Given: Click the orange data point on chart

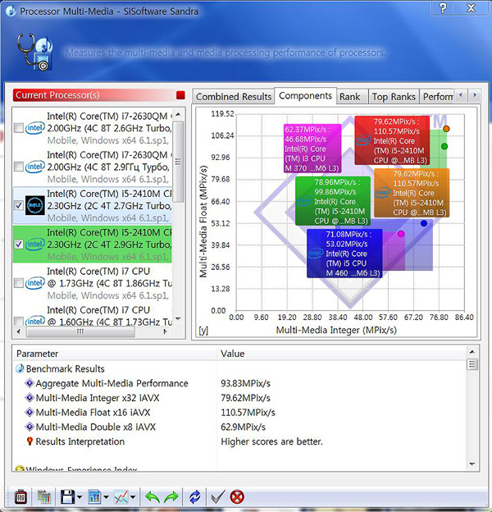Looking at the screenshot, I should tap(446, 129).
